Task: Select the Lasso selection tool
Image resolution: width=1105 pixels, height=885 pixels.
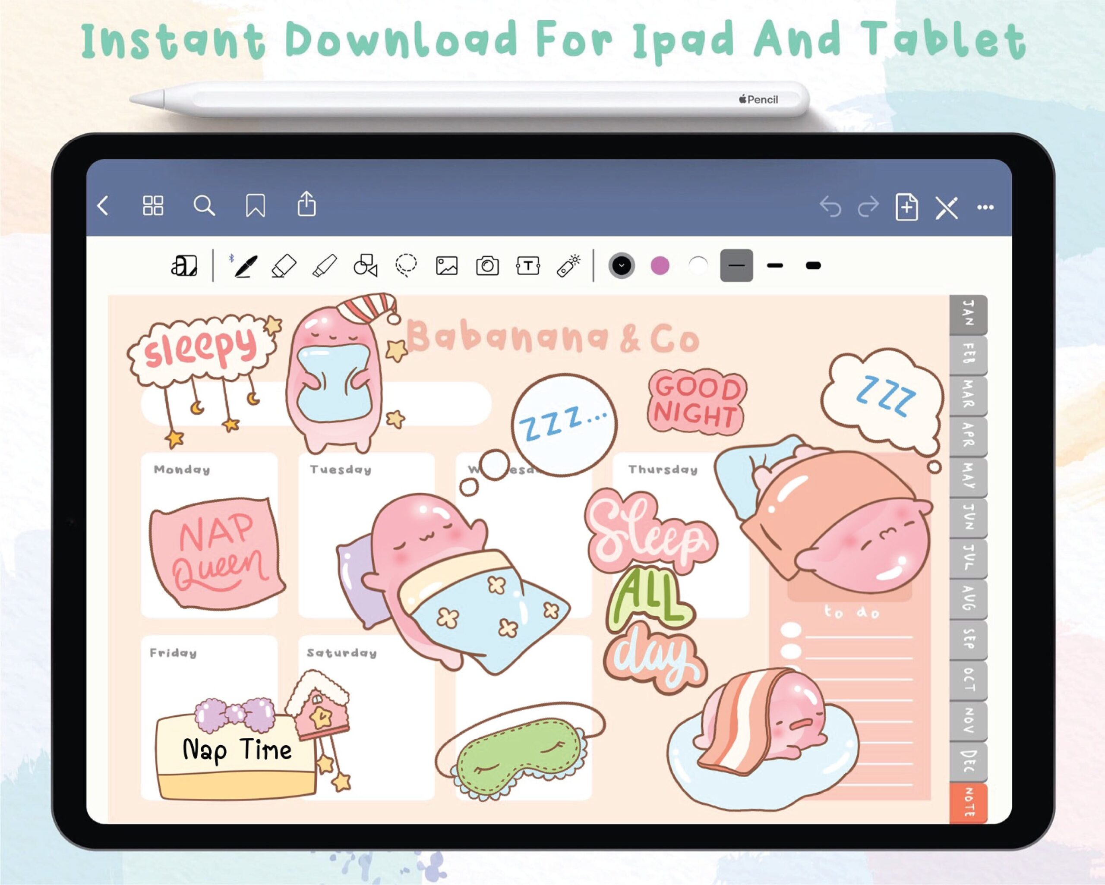Action: tap(406, 265)
